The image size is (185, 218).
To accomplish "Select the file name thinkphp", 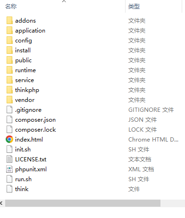I will pos(27,90).
